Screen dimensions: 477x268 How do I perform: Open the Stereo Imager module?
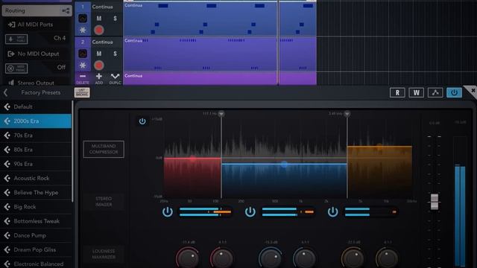pyautogui.click(x=104, y=202)
